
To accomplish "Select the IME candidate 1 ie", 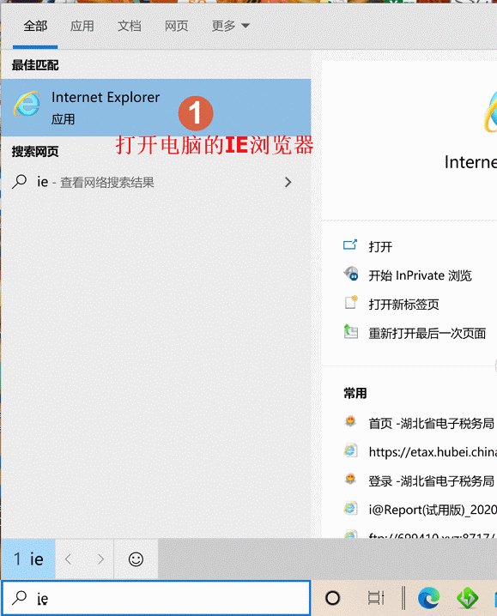I will tap(28, 559).
